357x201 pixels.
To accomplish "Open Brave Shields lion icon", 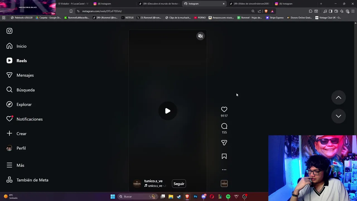I will [266, 11].
